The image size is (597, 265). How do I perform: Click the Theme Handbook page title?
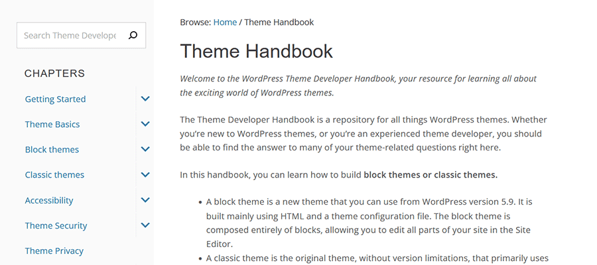(x=256, y=51)
